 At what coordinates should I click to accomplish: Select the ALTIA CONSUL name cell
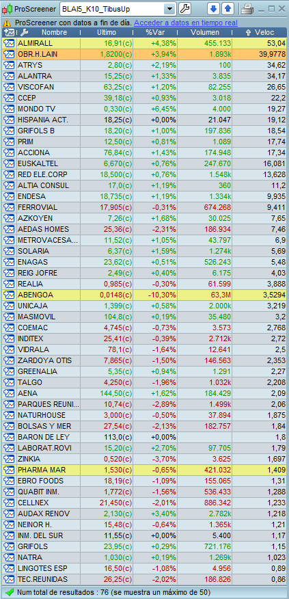48,186
